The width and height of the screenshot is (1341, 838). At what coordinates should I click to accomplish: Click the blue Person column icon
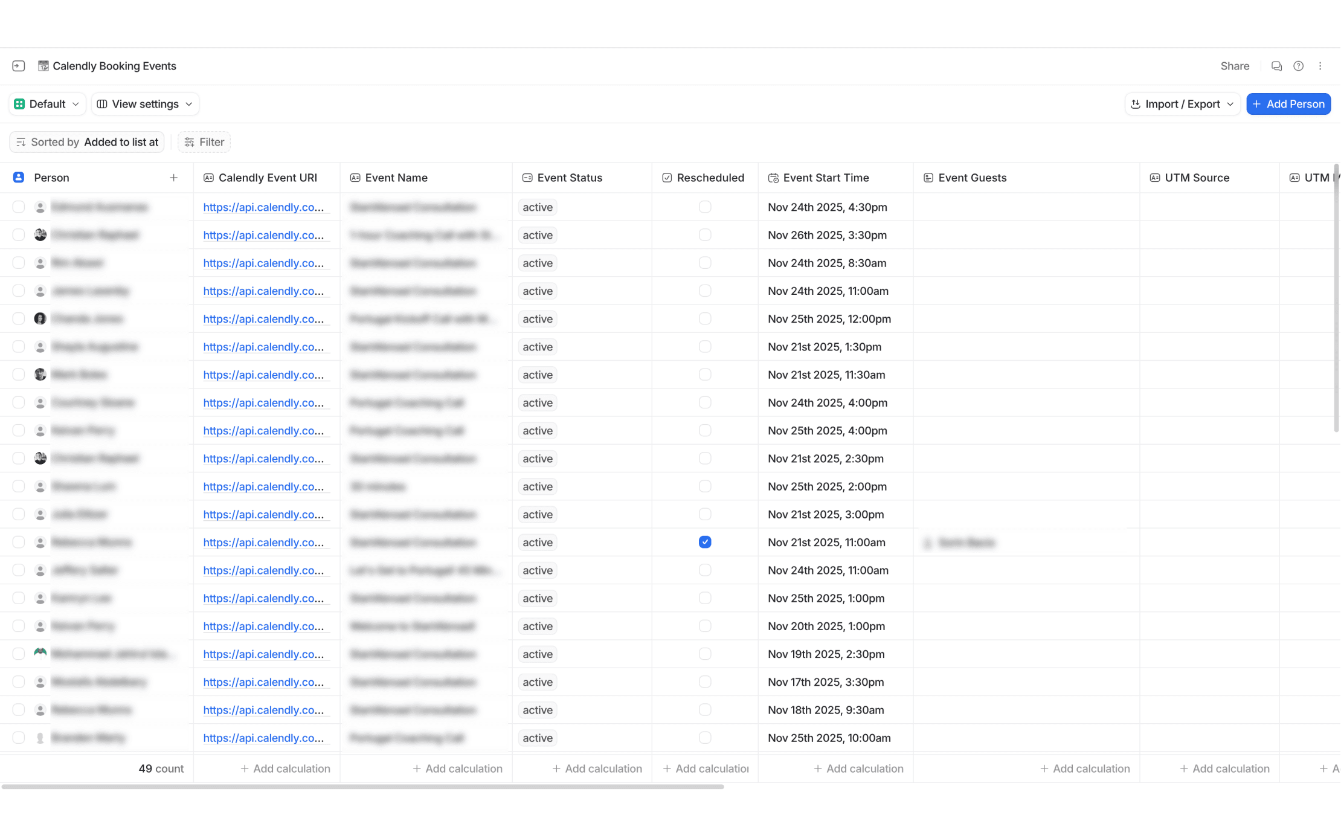tap(19, 178)
